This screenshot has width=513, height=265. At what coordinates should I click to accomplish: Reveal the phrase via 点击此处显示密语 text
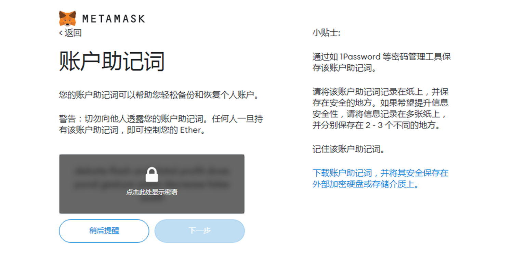click(152, 192)
